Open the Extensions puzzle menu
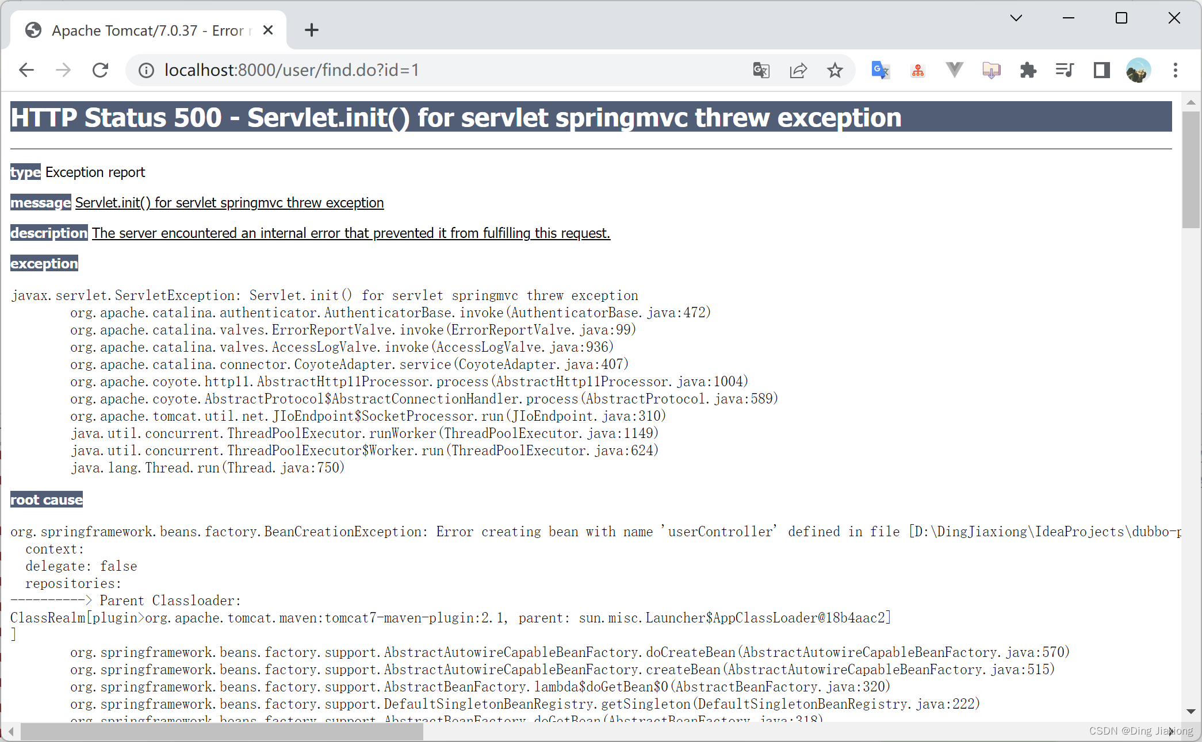 tap(1028, 70)
